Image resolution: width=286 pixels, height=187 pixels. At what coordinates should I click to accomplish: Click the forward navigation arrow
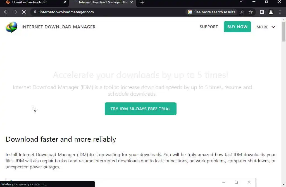point(15,12)
